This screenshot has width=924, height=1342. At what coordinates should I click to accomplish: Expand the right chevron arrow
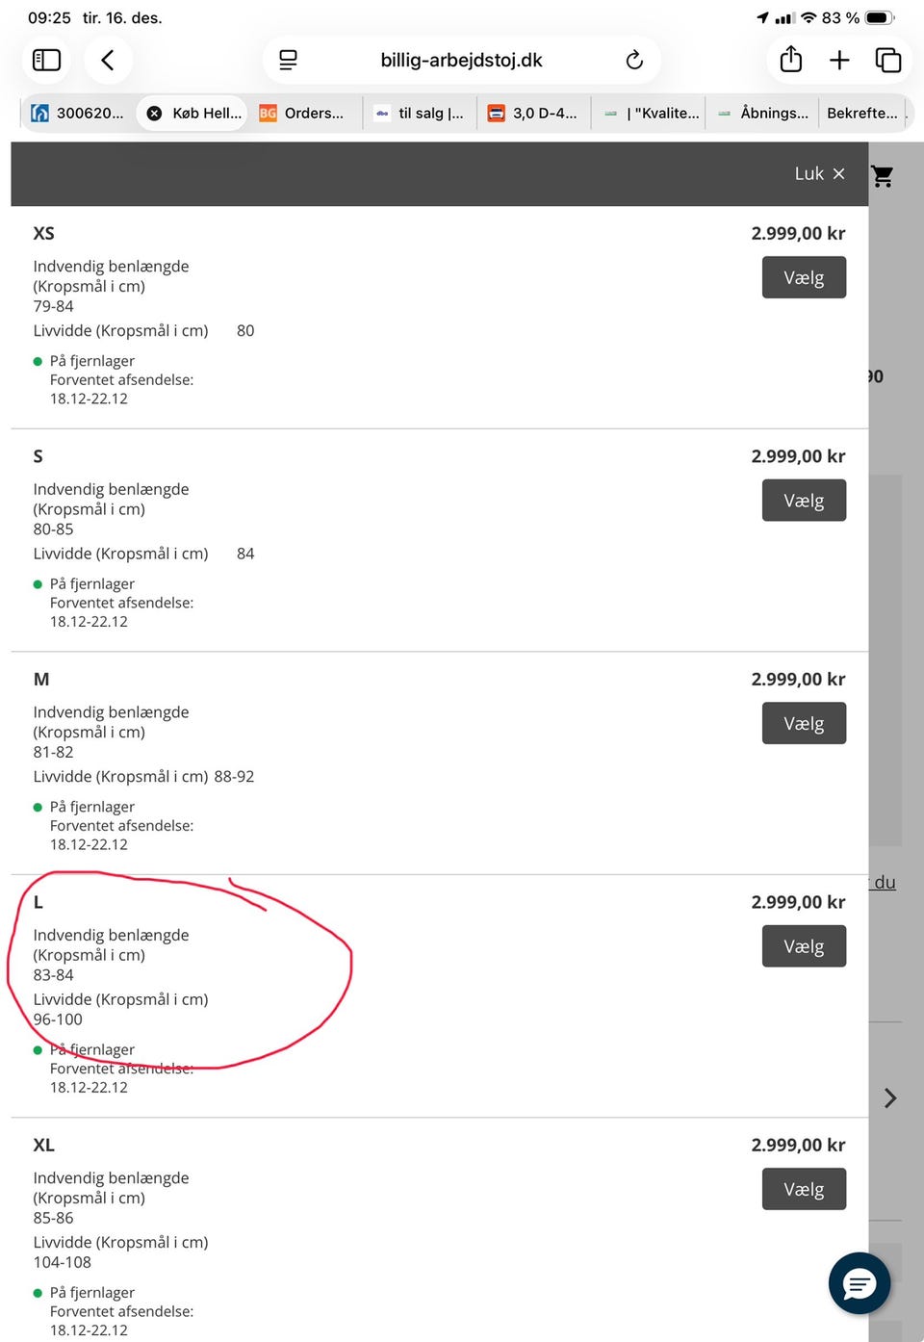(x=890, y=1098)
